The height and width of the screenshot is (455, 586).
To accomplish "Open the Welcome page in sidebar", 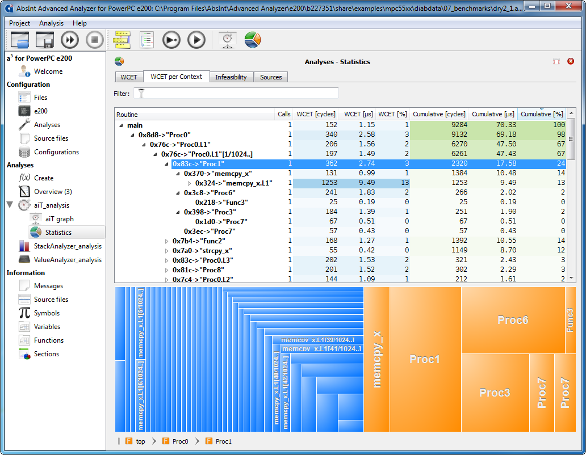I will (48, 71).
